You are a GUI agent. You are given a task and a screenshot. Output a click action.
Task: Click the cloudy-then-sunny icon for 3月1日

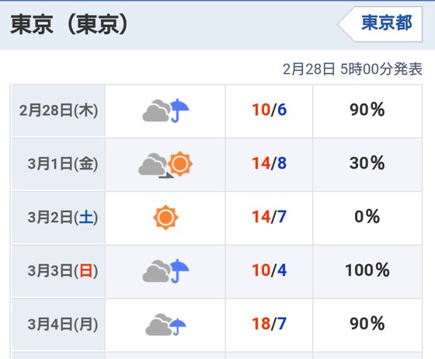[165, 164]
